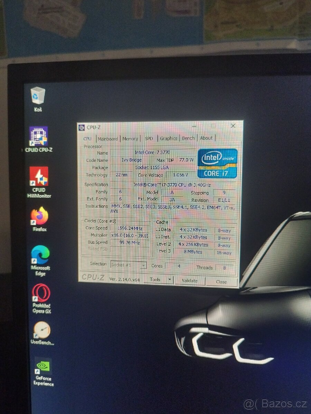Click the Multiplier value x16.0 (16.0 - 39.0)
Screen dimensions: 311x414
coord(130,235)
